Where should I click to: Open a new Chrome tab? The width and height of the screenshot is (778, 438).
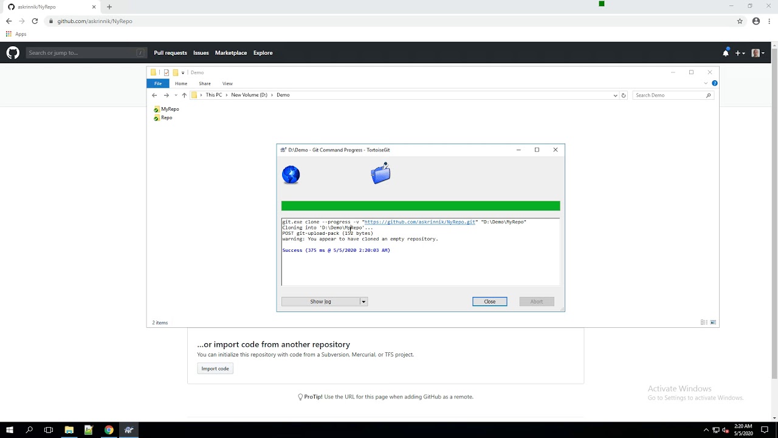coord(109,7)
